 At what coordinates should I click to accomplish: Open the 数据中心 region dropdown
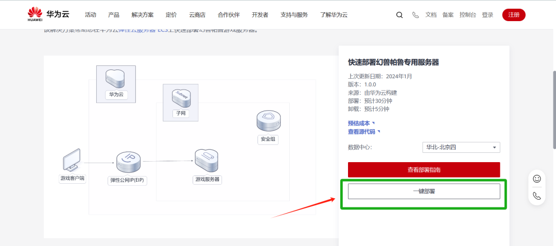461,148
